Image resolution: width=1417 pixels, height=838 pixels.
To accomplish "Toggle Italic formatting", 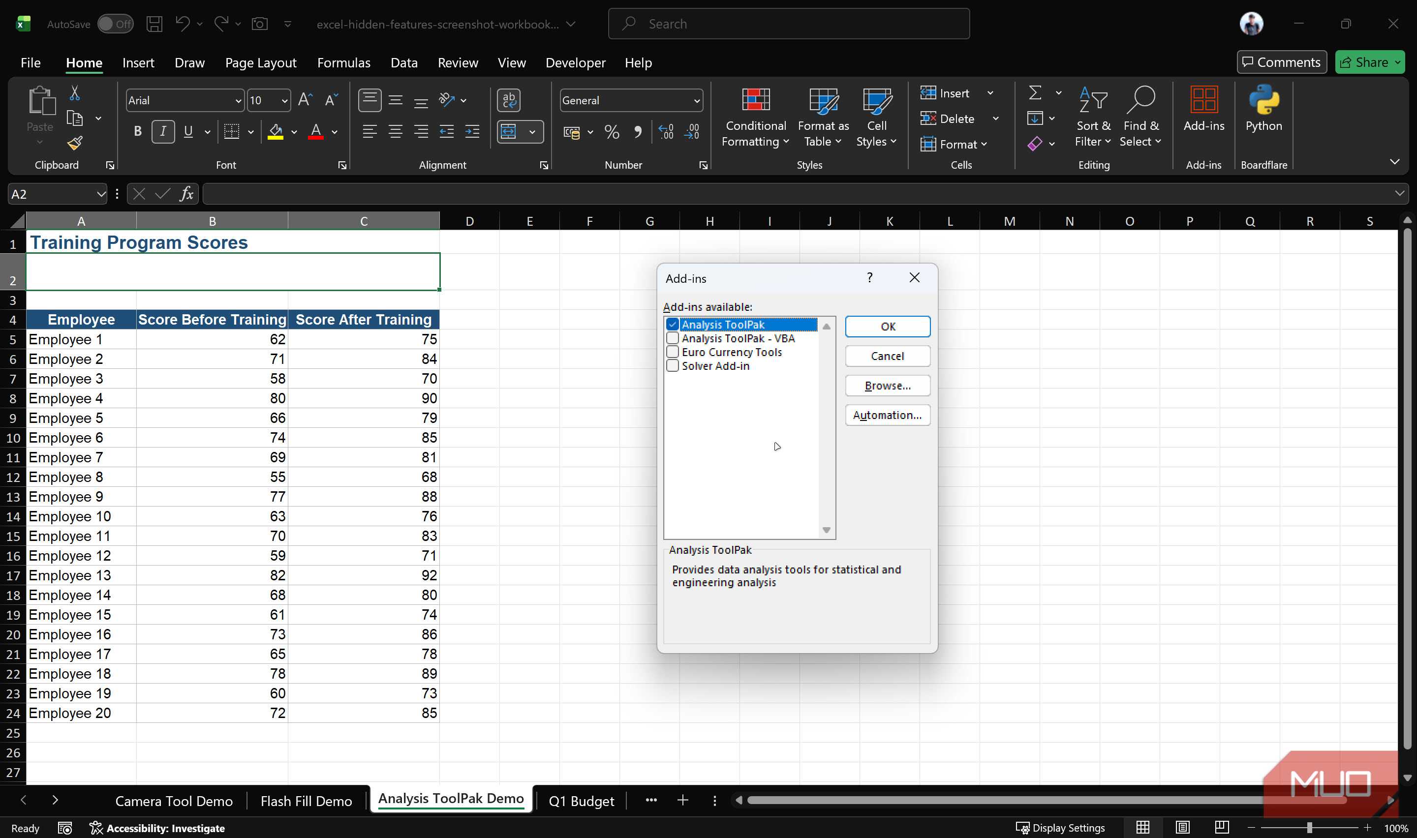I will click(163, 132).
